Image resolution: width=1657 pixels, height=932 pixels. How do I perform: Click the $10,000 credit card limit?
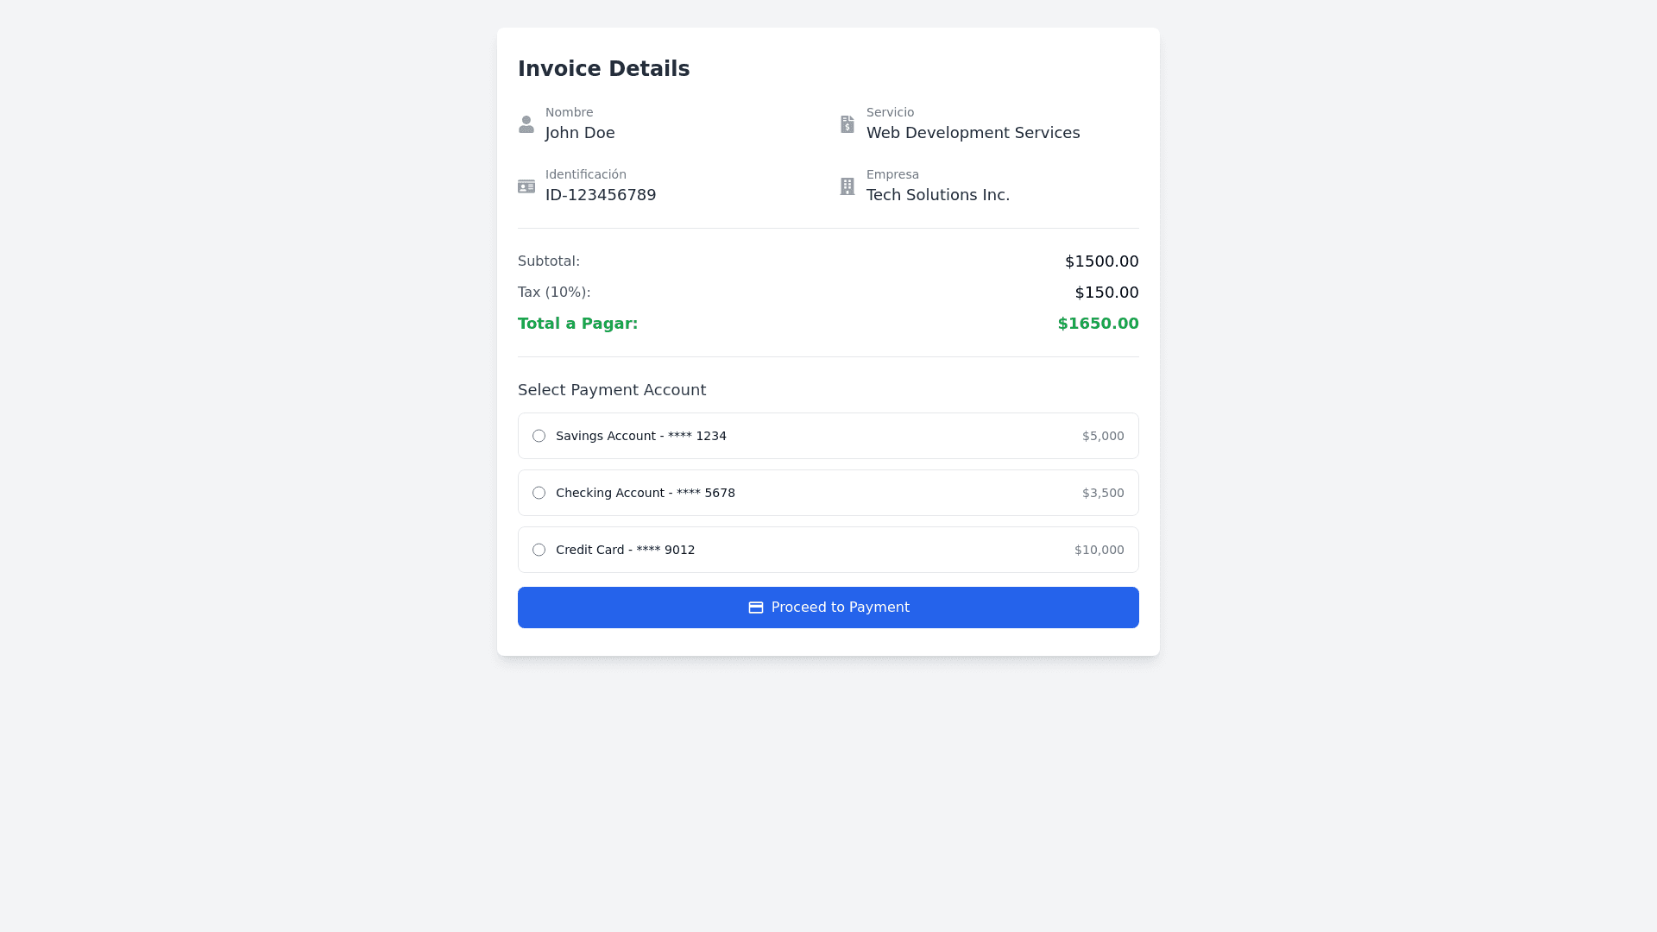(x=1099, y=550)
